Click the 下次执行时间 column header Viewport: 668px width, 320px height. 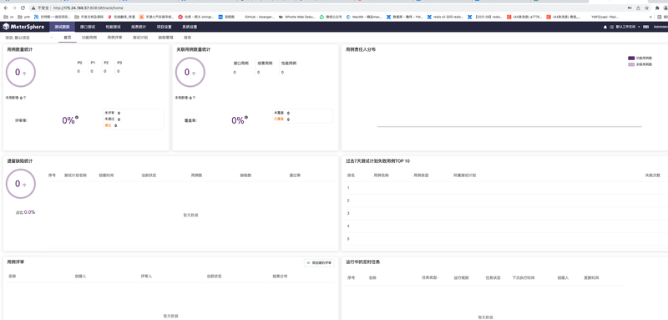[524, 278]
